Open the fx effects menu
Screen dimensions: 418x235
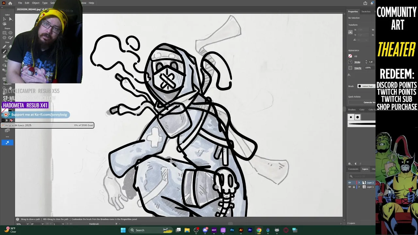349,75
